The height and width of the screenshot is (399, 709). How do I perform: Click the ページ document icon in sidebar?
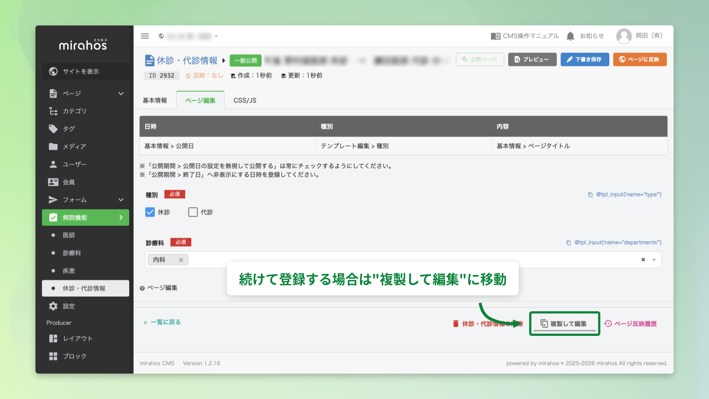click(53, 93)
